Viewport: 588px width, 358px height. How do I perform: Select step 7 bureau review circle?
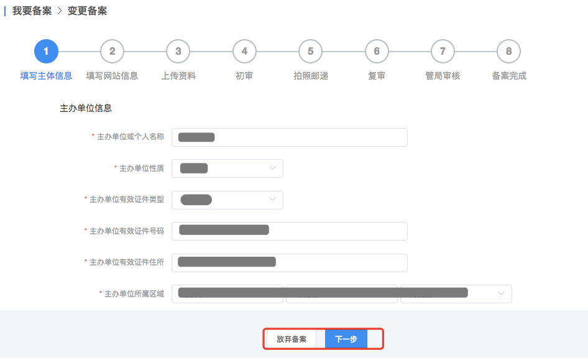(x=443, y=52)
